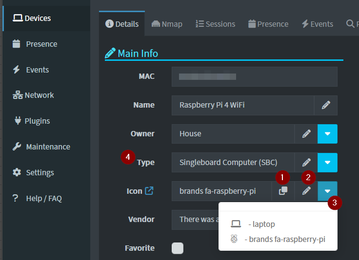
Task: Open Settings from the sidebar
Action: 40,173
